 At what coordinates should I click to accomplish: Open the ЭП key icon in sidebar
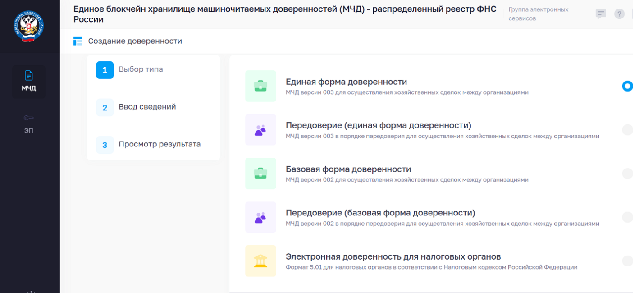(x=29, y=118)
